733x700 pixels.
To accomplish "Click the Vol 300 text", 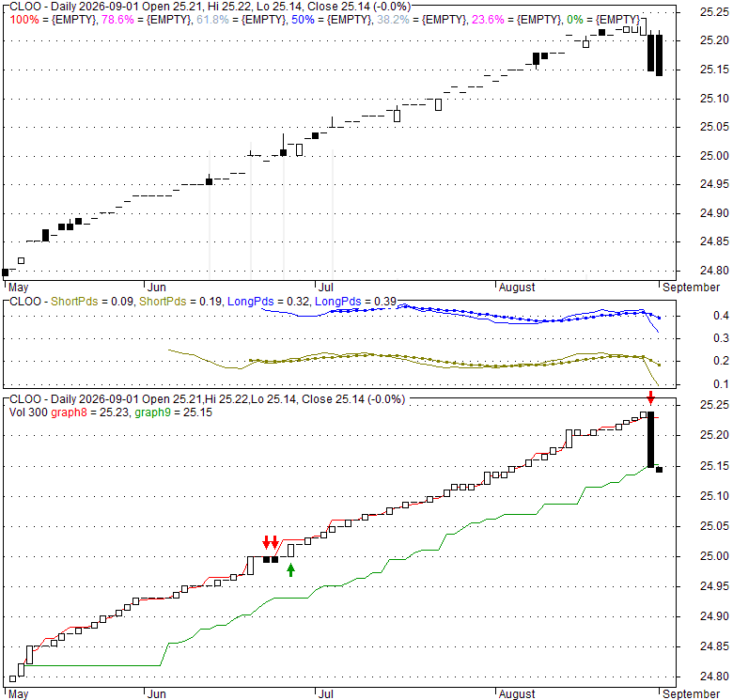I will pos(28,412).
